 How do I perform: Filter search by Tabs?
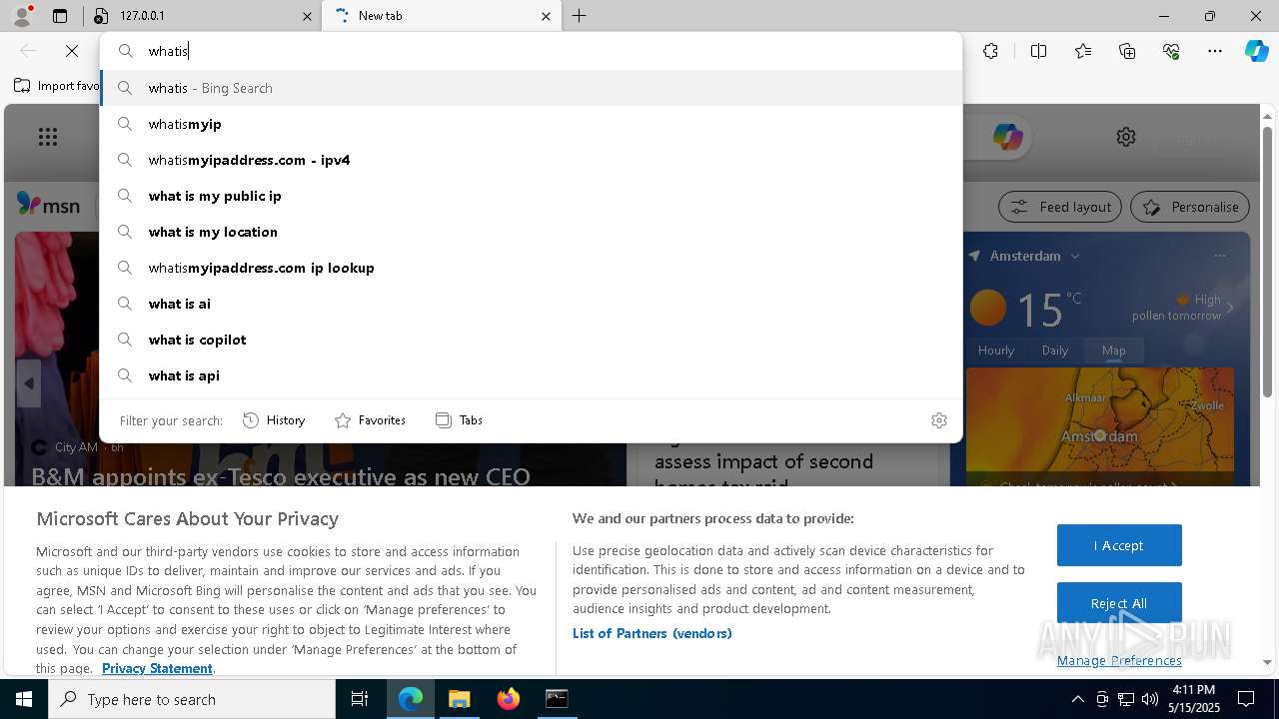[x=459, y=420]
